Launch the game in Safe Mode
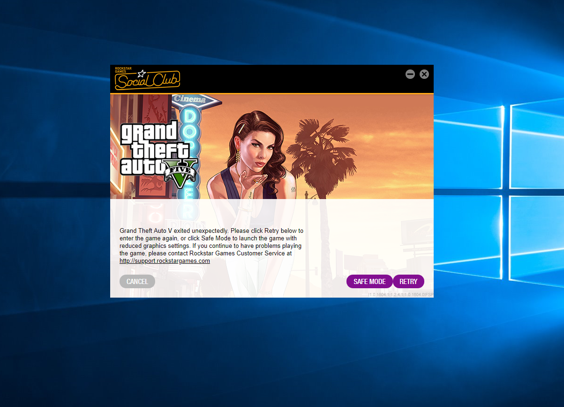The width and height of the screenshot is (564, 407). [x=369, y=282]
